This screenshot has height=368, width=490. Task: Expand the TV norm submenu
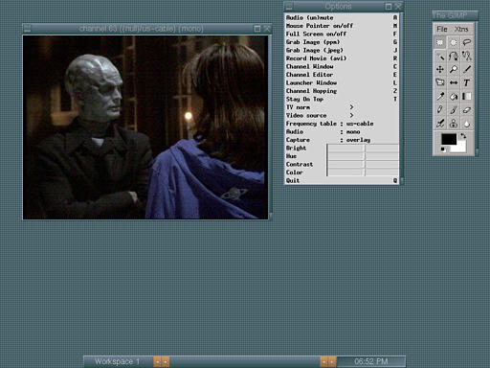pos(342,107)
